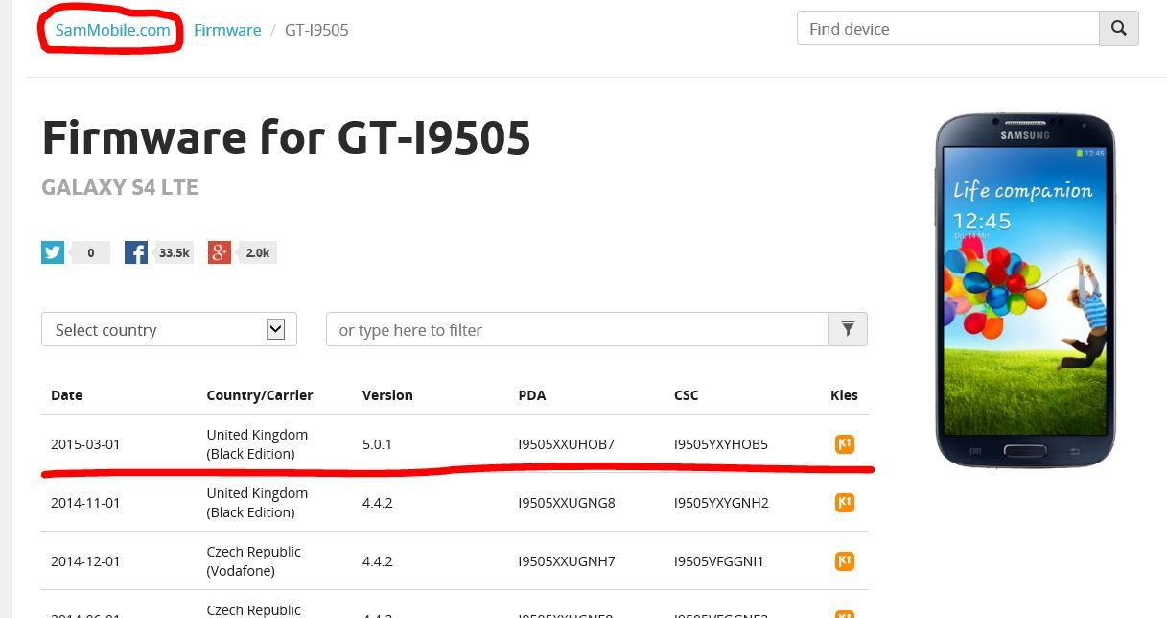Screen dimensions: 1167x618
Task: Click the Version column header
Action: point(387,394)
